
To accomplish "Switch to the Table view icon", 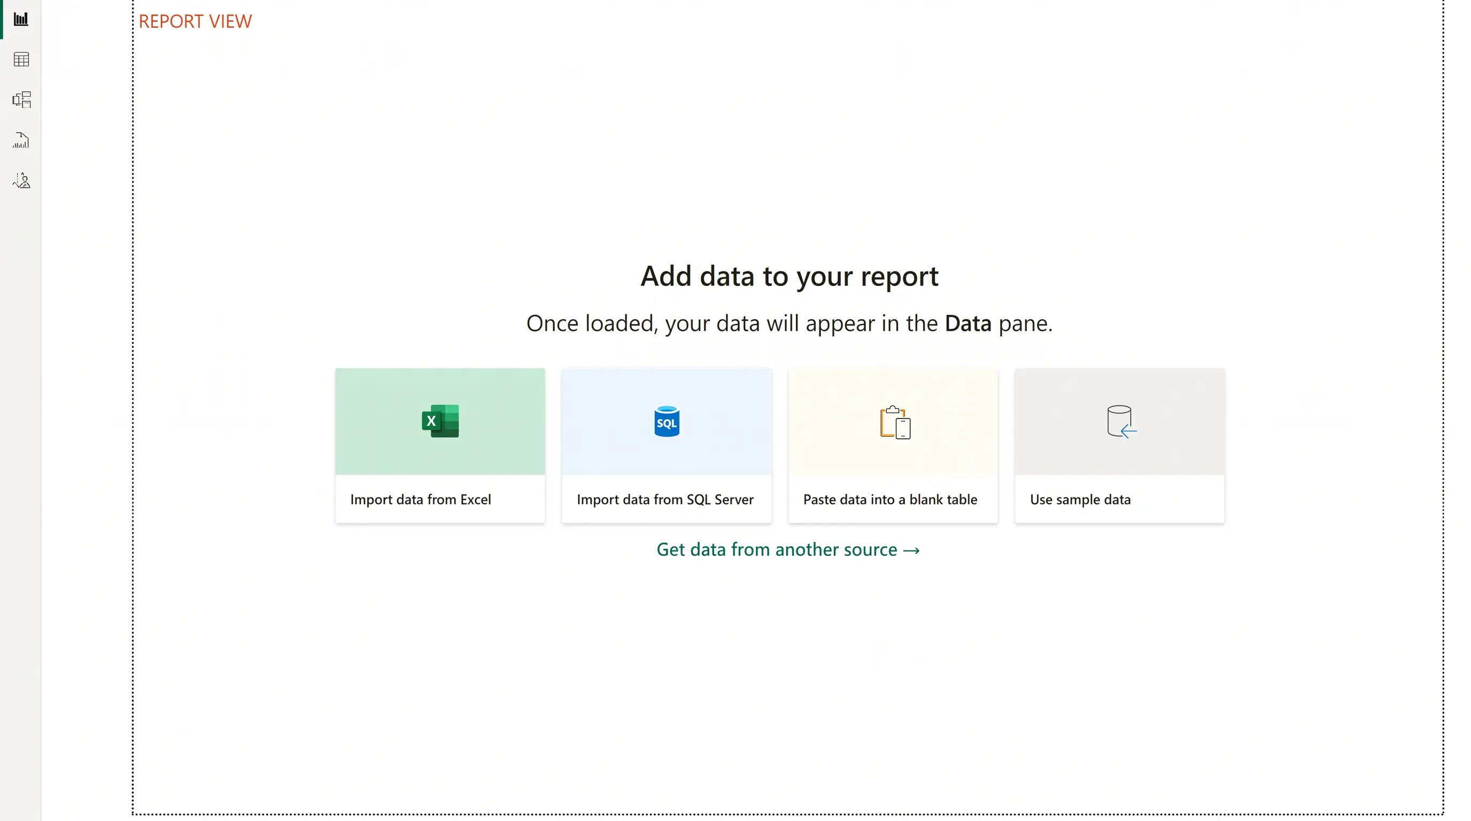I will 21,59.
